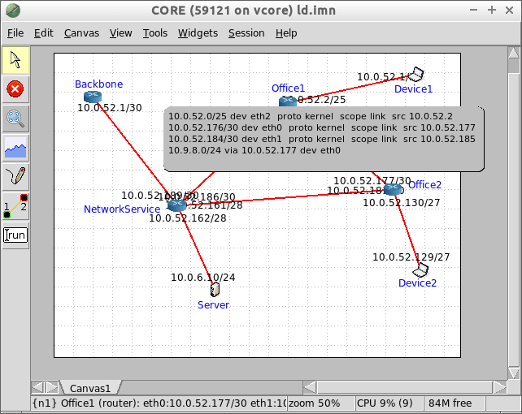Screen dimensions: 522x414
Task: Click the Backbone node label
Action: click(98, 84)
